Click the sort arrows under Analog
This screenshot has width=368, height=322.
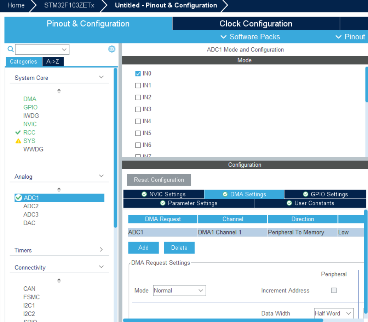click(59, 190)
